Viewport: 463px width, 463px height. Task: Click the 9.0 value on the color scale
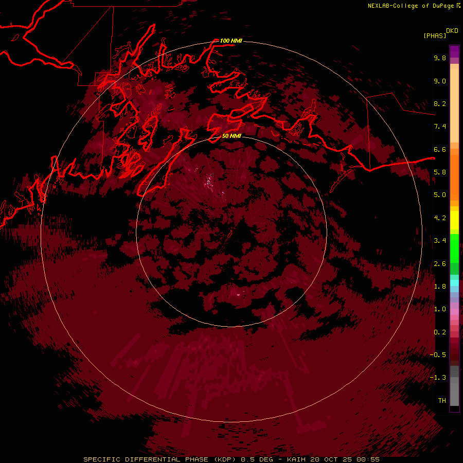[440, 81]
